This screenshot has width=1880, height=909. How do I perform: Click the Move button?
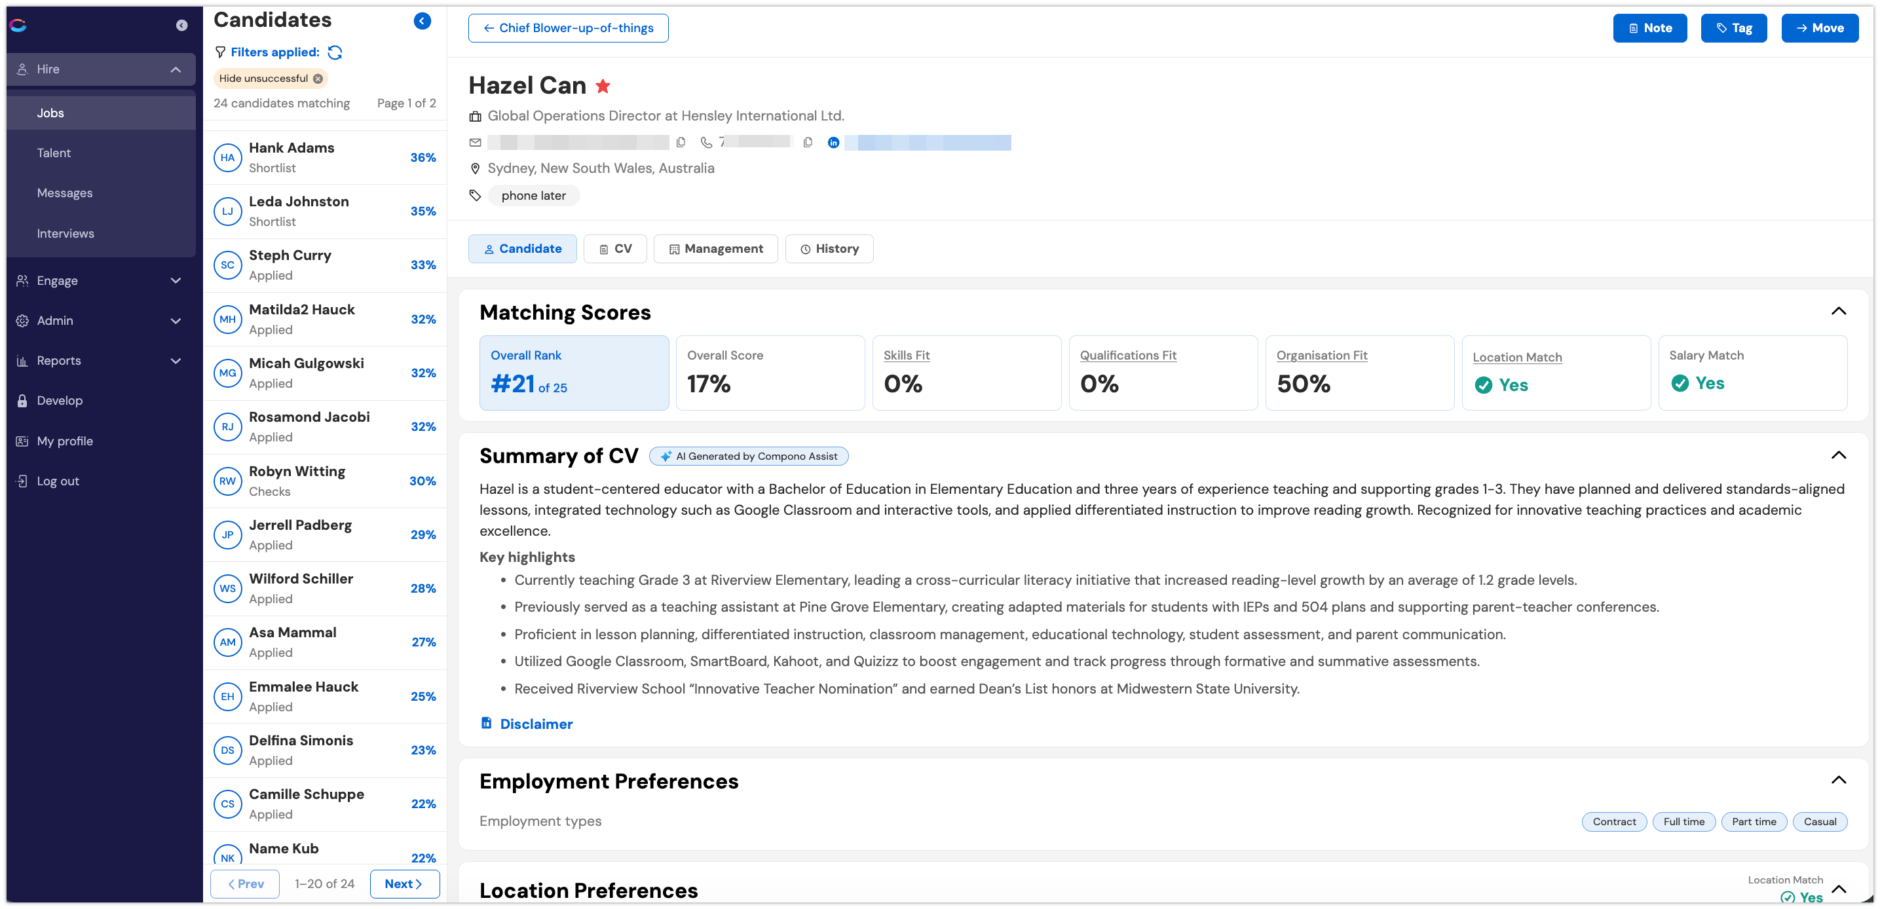tap(1820, 28)
